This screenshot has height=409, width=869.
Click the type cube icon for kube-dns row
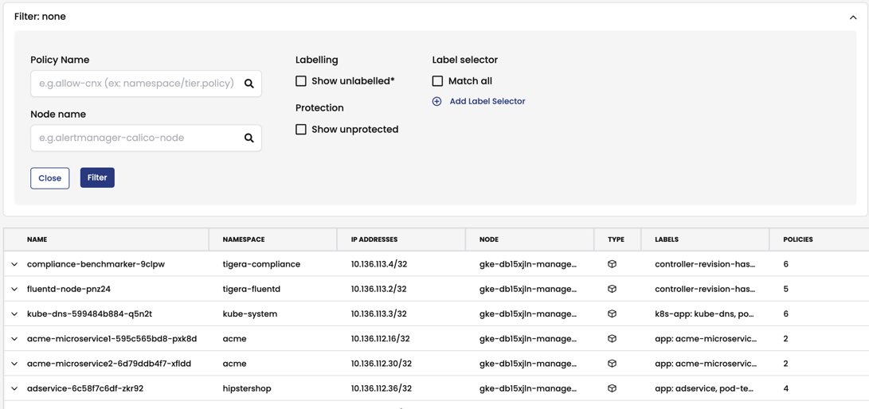coord(612,314)
